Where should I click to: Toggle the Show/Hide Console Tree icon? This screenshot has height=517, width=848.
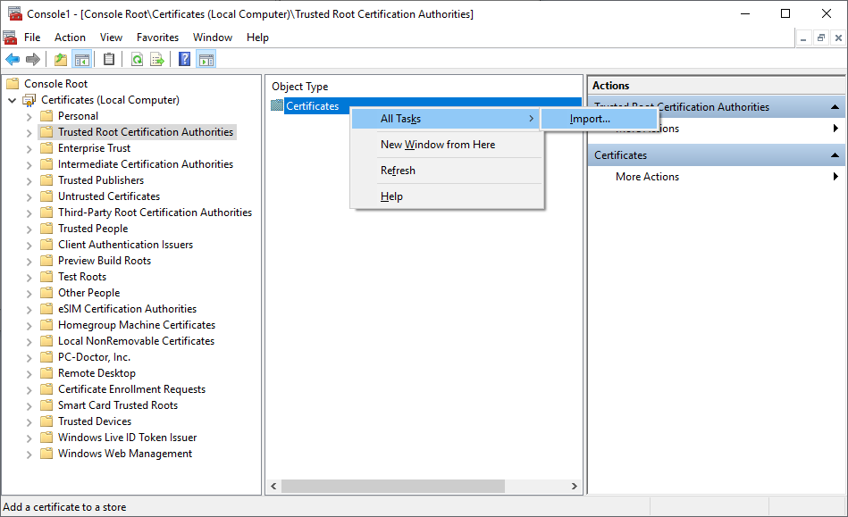coord(82,60)
